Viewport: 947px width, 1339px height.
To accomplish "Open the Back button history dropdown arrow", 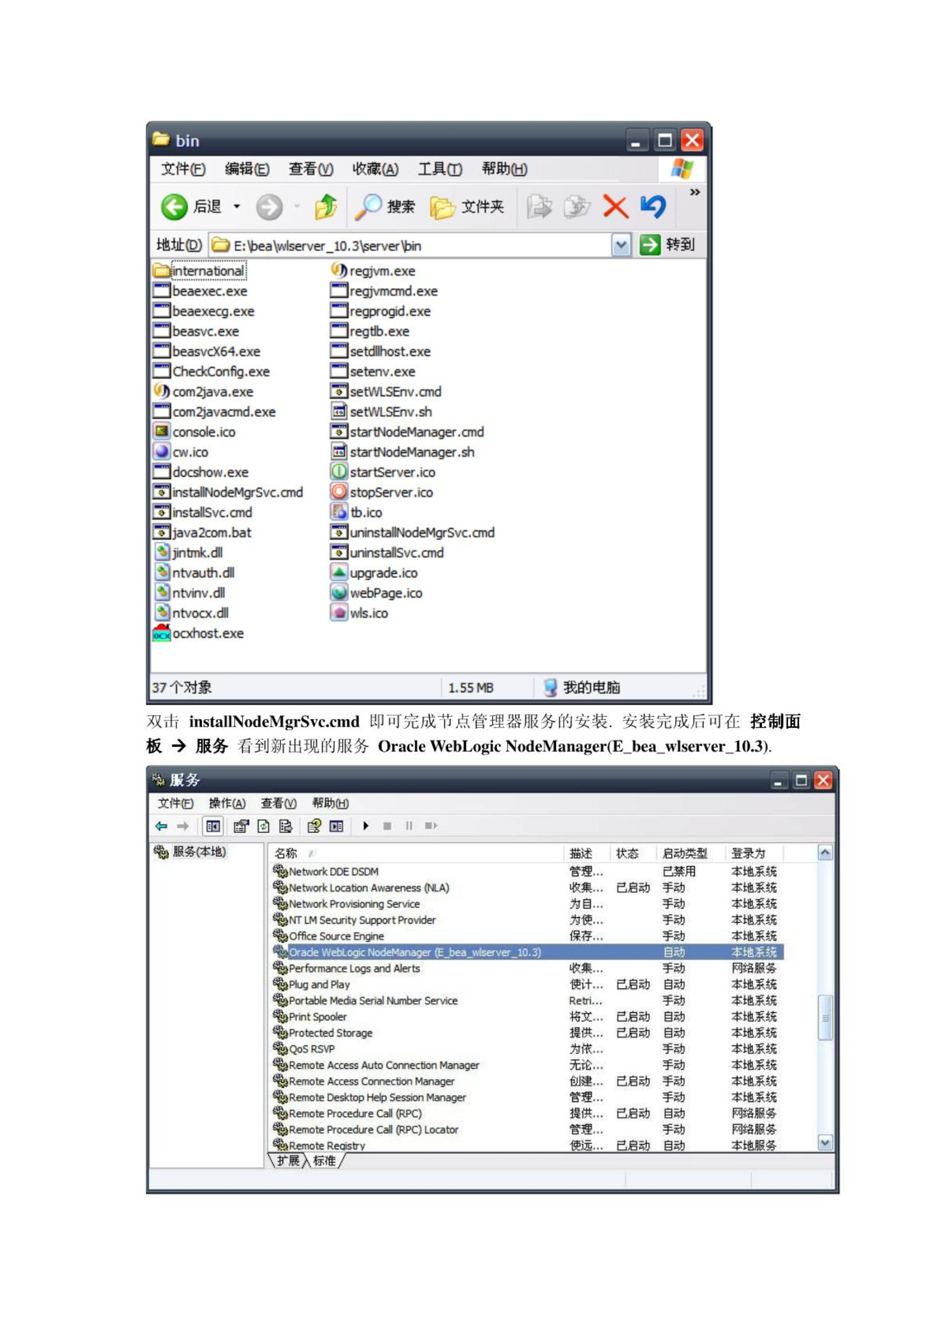I will pos(236,206).
